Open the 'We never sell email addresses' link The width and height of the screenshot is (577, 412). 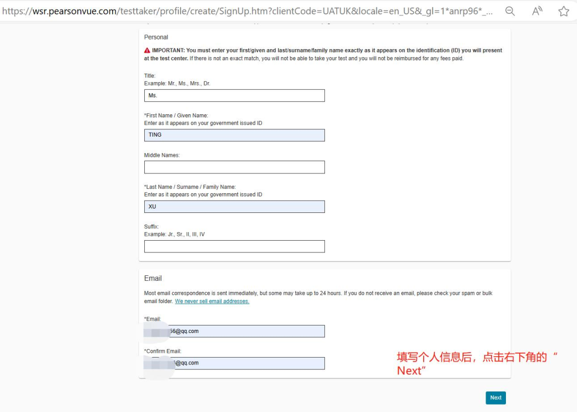point(212,302)
